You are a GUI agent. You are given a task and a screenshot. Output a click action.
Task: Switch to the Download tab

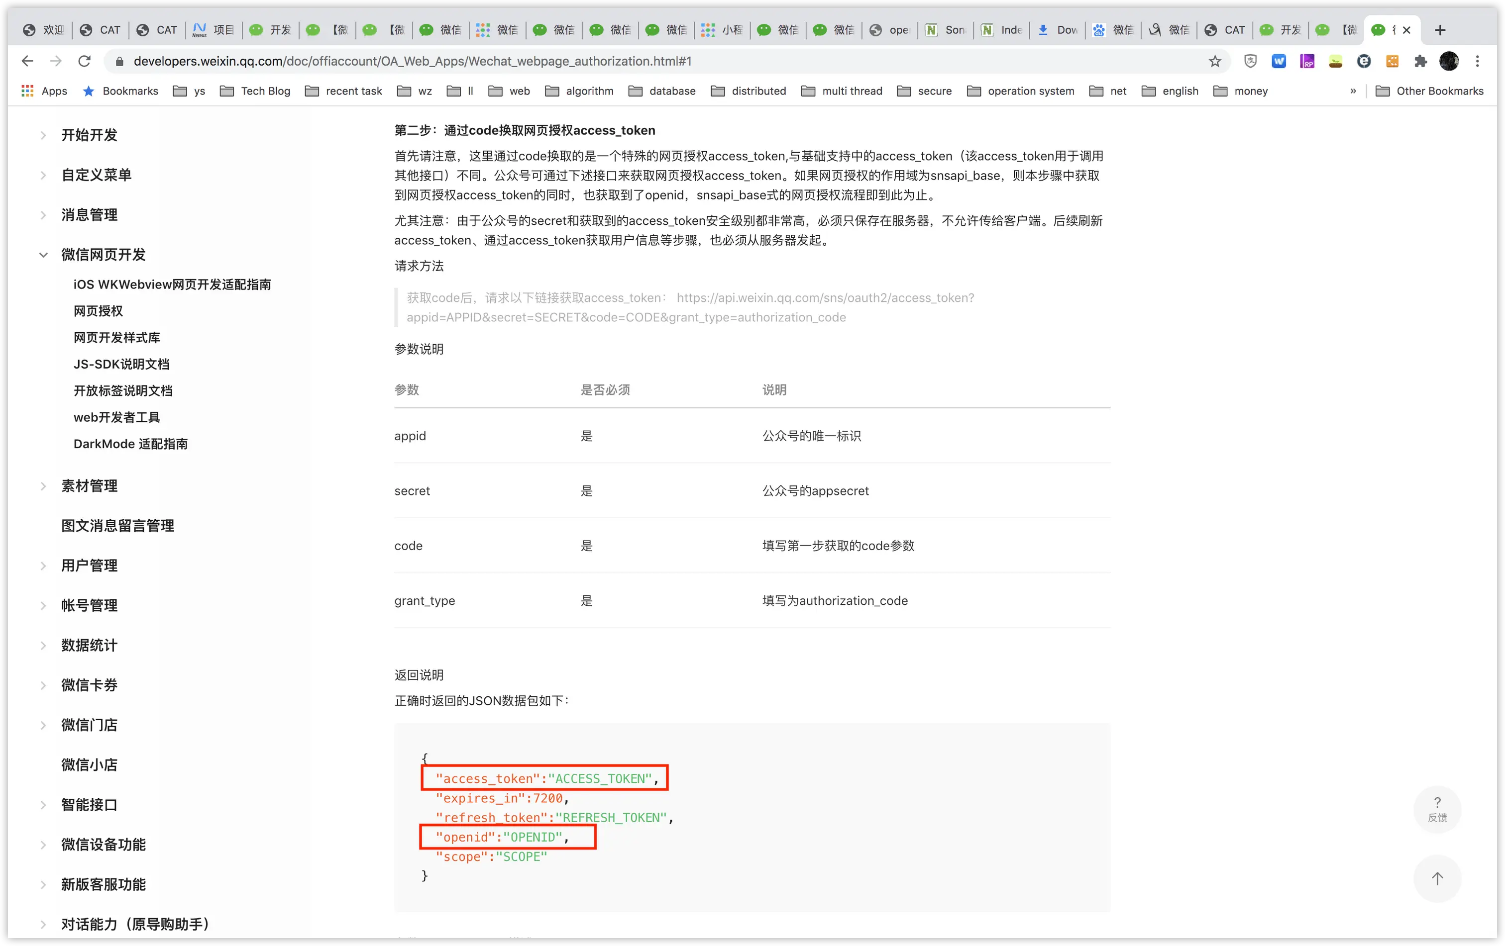[x=1059, y=30]
